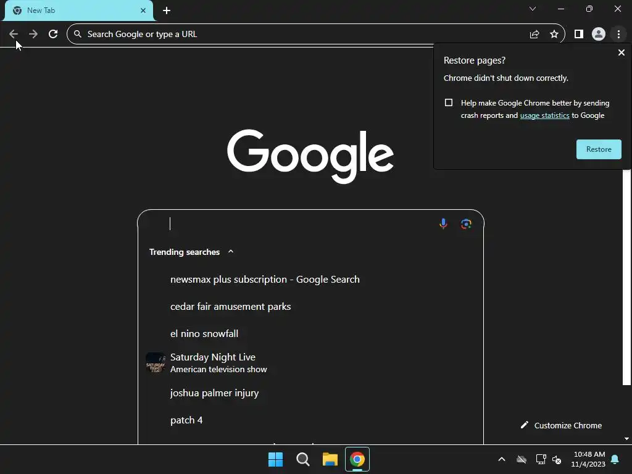Show hidden system tray icons
Screen dimensions: 632x474
coord(501,459)
